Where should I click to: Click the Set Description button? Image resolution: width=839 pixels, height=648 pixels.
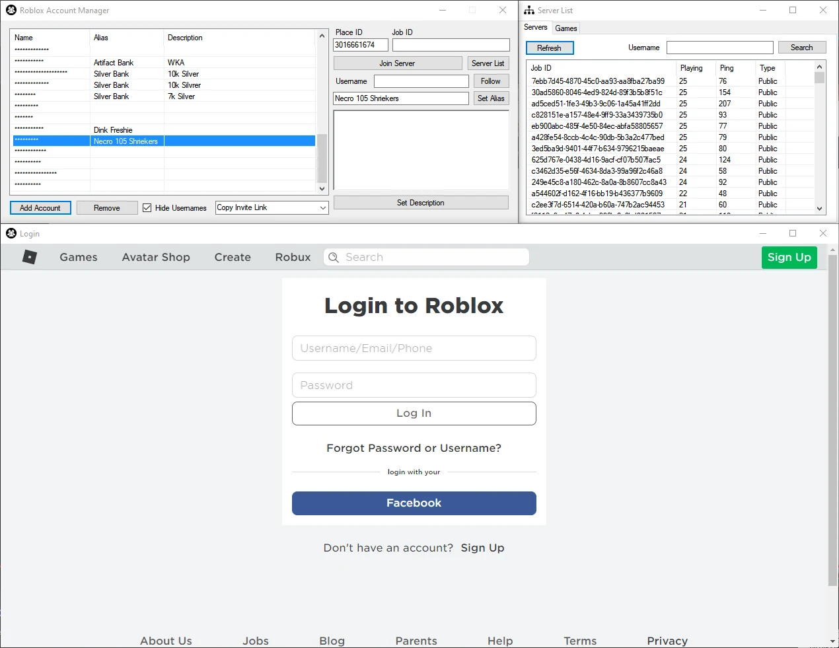(x=421, y=202)
